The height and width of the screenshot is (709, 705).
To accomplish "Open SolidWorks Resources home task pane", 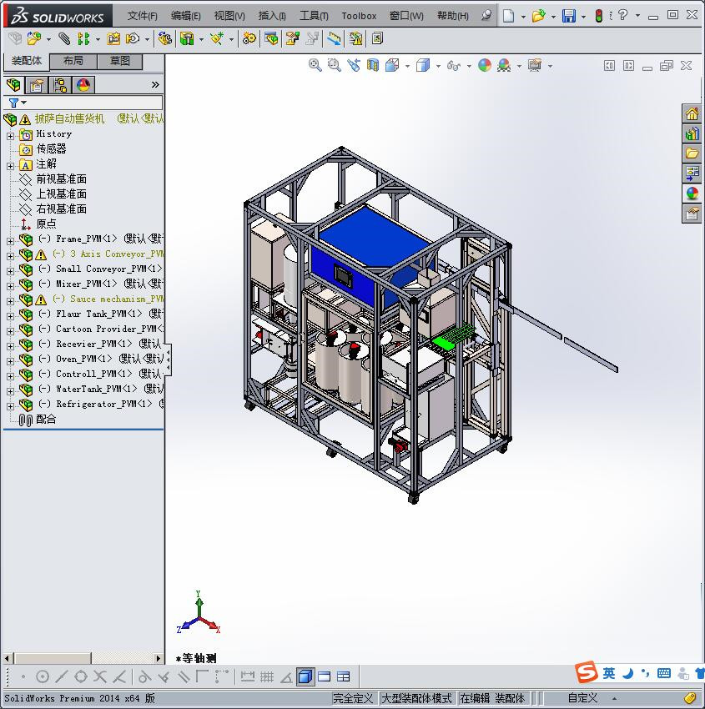I will [692, 113].
